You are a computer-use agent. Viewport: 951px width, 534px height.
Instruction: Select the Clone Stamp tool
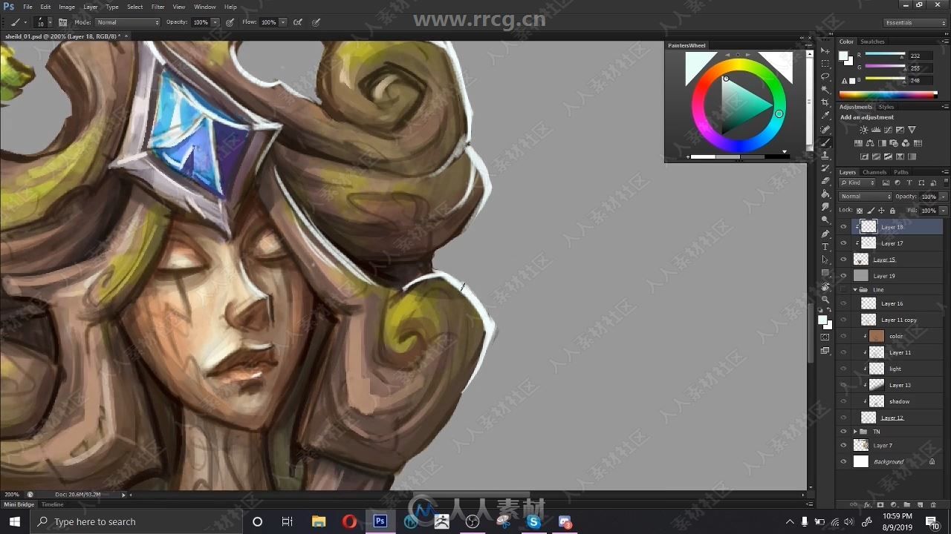coord(825,155)
